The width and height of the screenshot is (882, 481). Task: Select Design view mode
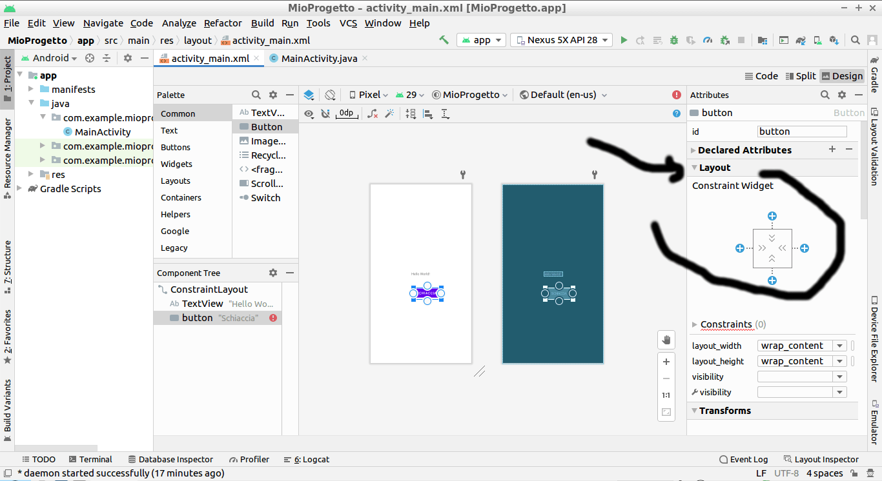842,76
